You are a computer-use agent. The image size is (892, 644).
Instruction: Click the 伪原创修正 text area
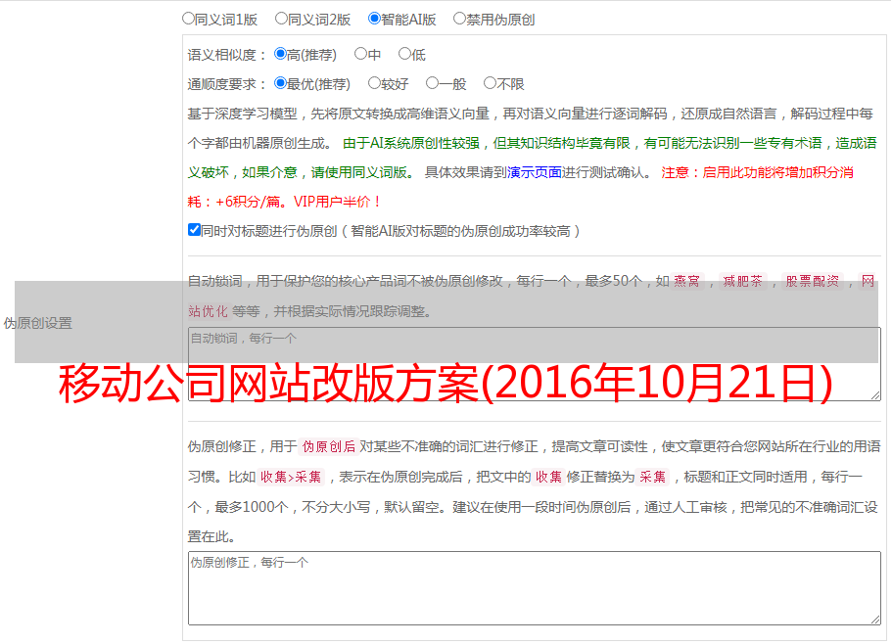click(535, 588)
